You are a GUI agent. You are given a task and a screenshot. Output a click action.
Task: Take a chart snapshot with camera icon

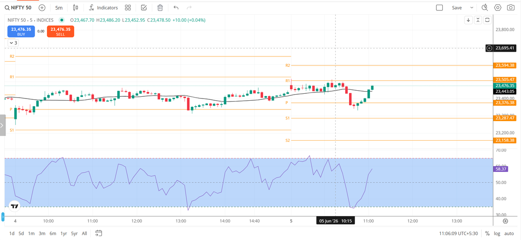[511, 7]
